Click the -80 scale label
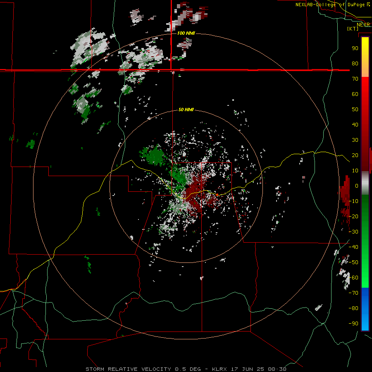The width and height of the screenshot is (372, 372). point(353,308)
